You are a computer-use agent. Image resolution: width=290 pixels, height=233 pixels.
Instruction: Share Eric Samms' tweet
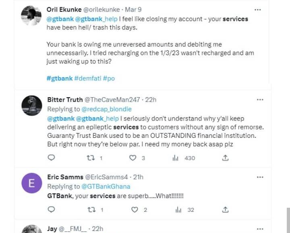click(x=226, y=210)
